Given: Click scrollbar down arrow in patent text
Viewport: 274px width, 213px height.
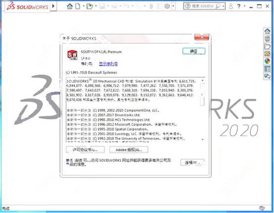Looking at the screenshot, I should click(202, 139).
